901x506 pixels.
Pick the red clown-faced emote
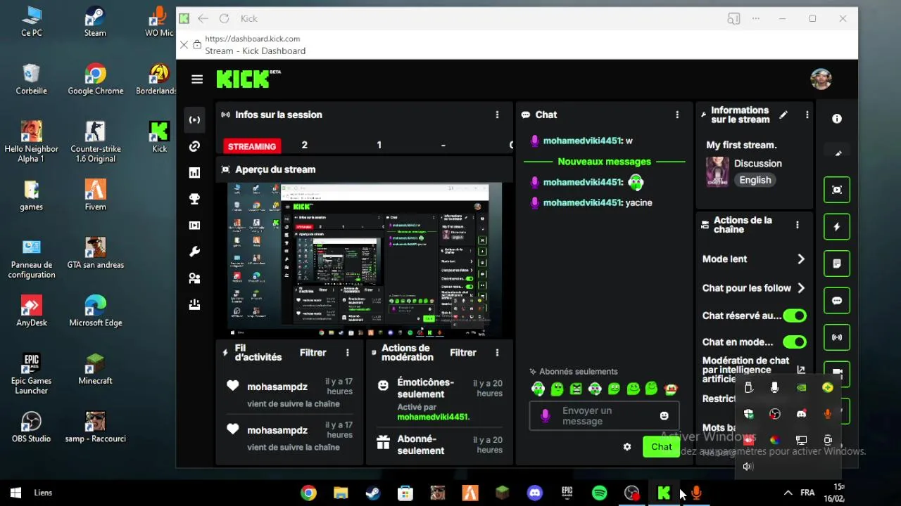[x=671, y=389]
